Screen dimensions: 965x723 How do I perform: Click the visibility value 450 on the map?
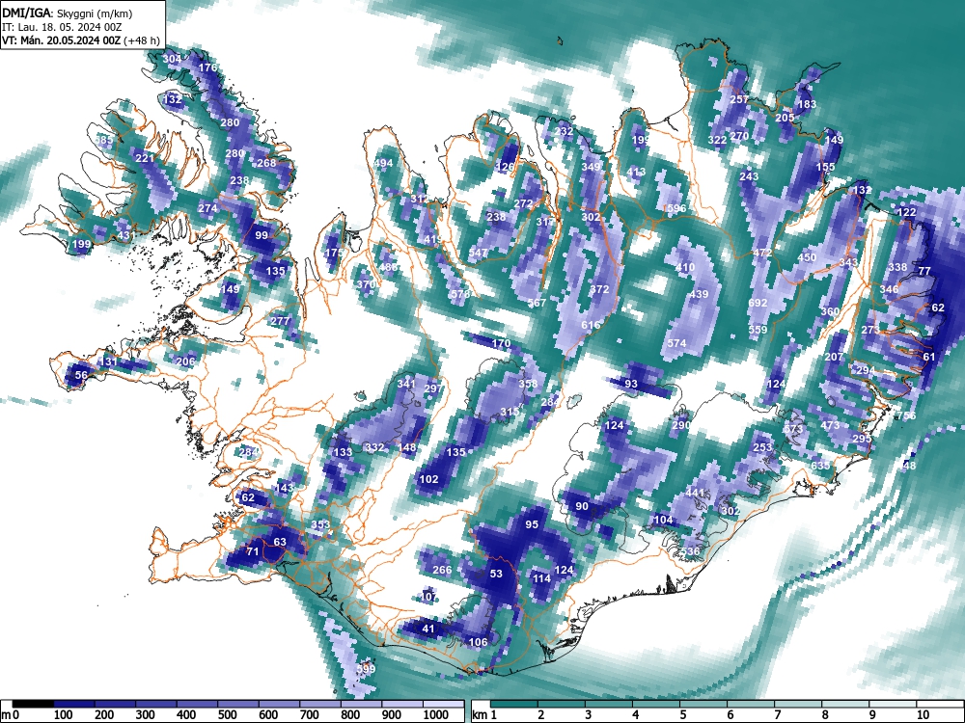[x=807, y=257]
